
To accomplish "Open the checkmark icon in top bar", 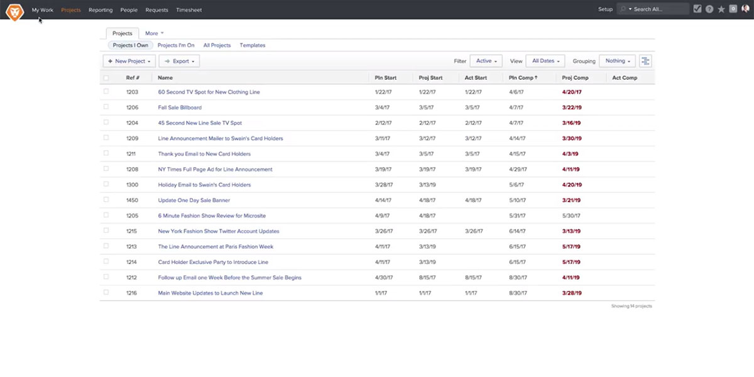I will click(x=697, y=9).
